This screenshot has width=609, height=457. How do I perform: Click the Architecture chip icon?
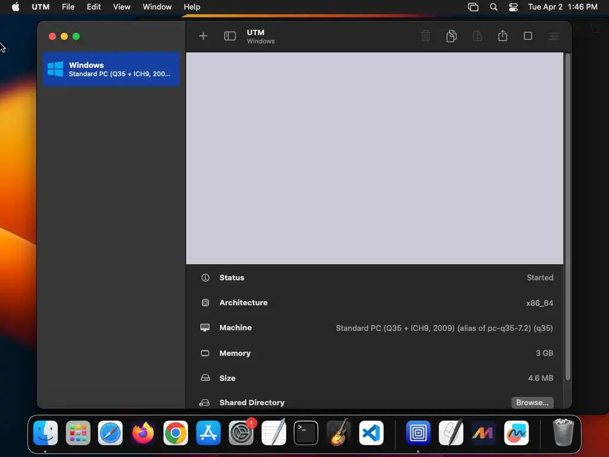click(205, 303)
